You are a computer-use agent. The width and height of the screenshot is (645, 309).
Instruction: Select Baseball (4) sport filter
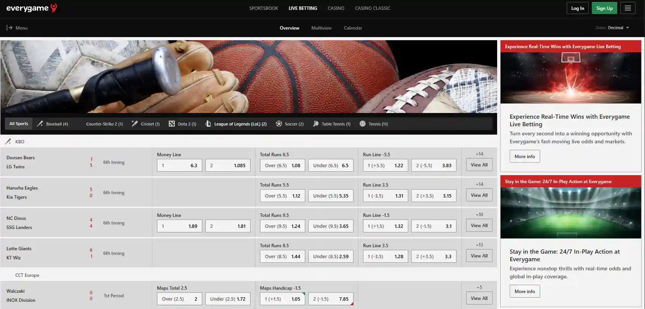pyautogui.click(x=53, y=124)
